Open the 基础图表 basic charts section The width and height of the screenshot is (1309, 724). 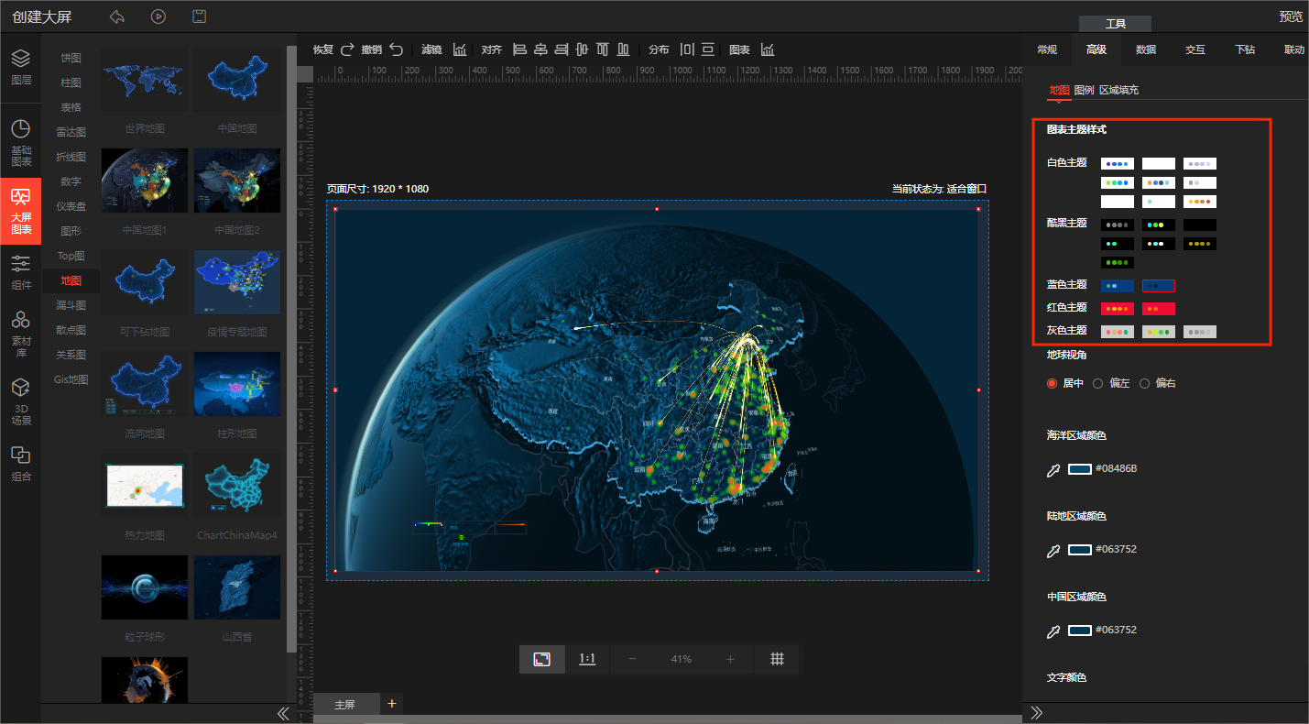click(20, 143)
